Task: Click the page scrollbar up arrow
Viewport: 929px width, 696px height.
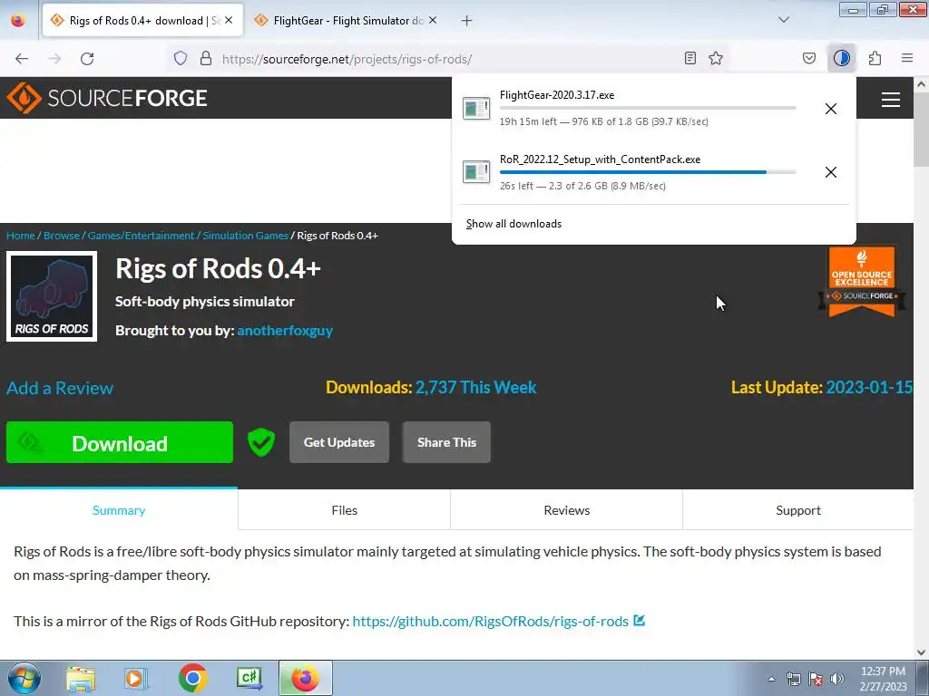Action: coord(921,84)
